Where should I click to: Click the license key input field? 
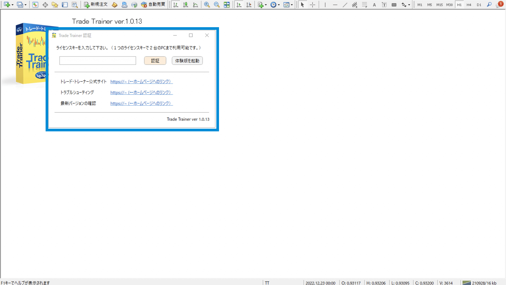pyautogui.click(x=98, y=61)
